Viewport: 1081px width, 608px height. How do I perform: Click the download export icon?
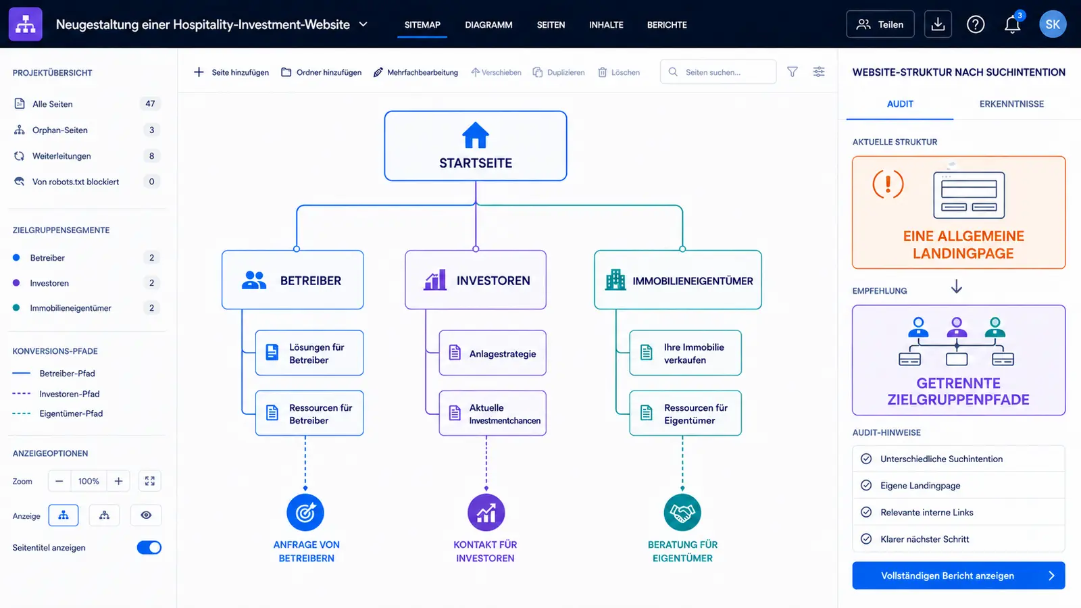tap(938, 24)
